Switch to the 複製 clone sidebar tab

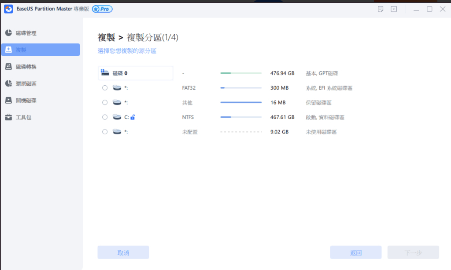(x=40, y=50)
